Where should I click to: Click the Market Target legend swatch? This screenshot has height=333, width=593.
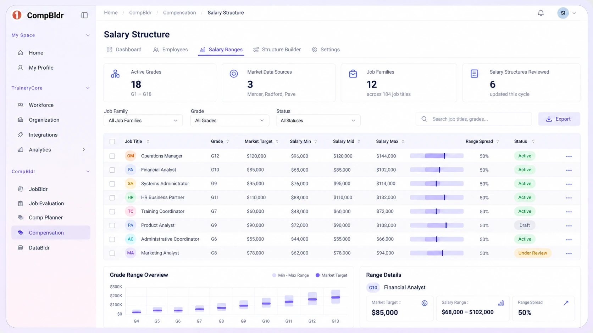pos(317,275)
